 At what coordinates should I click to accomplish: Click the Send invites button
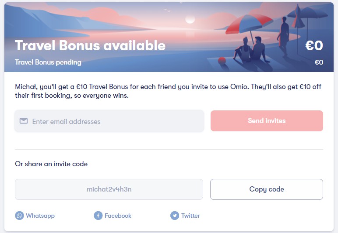[x=267, y=121]
